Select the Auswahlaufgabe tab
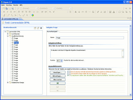This screenshot has width=133, height=100. coord(52,32)
